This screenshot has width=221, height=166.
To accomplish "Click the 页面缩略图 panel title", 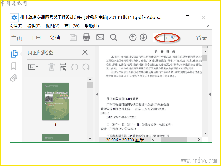I will (x=40, y=52).
